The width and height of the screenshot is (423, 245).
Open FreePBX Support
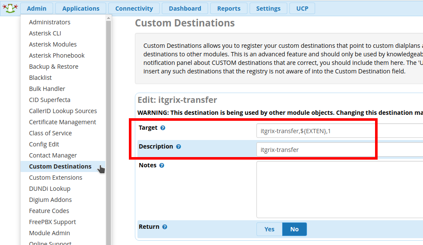click(x=53, y=222)
